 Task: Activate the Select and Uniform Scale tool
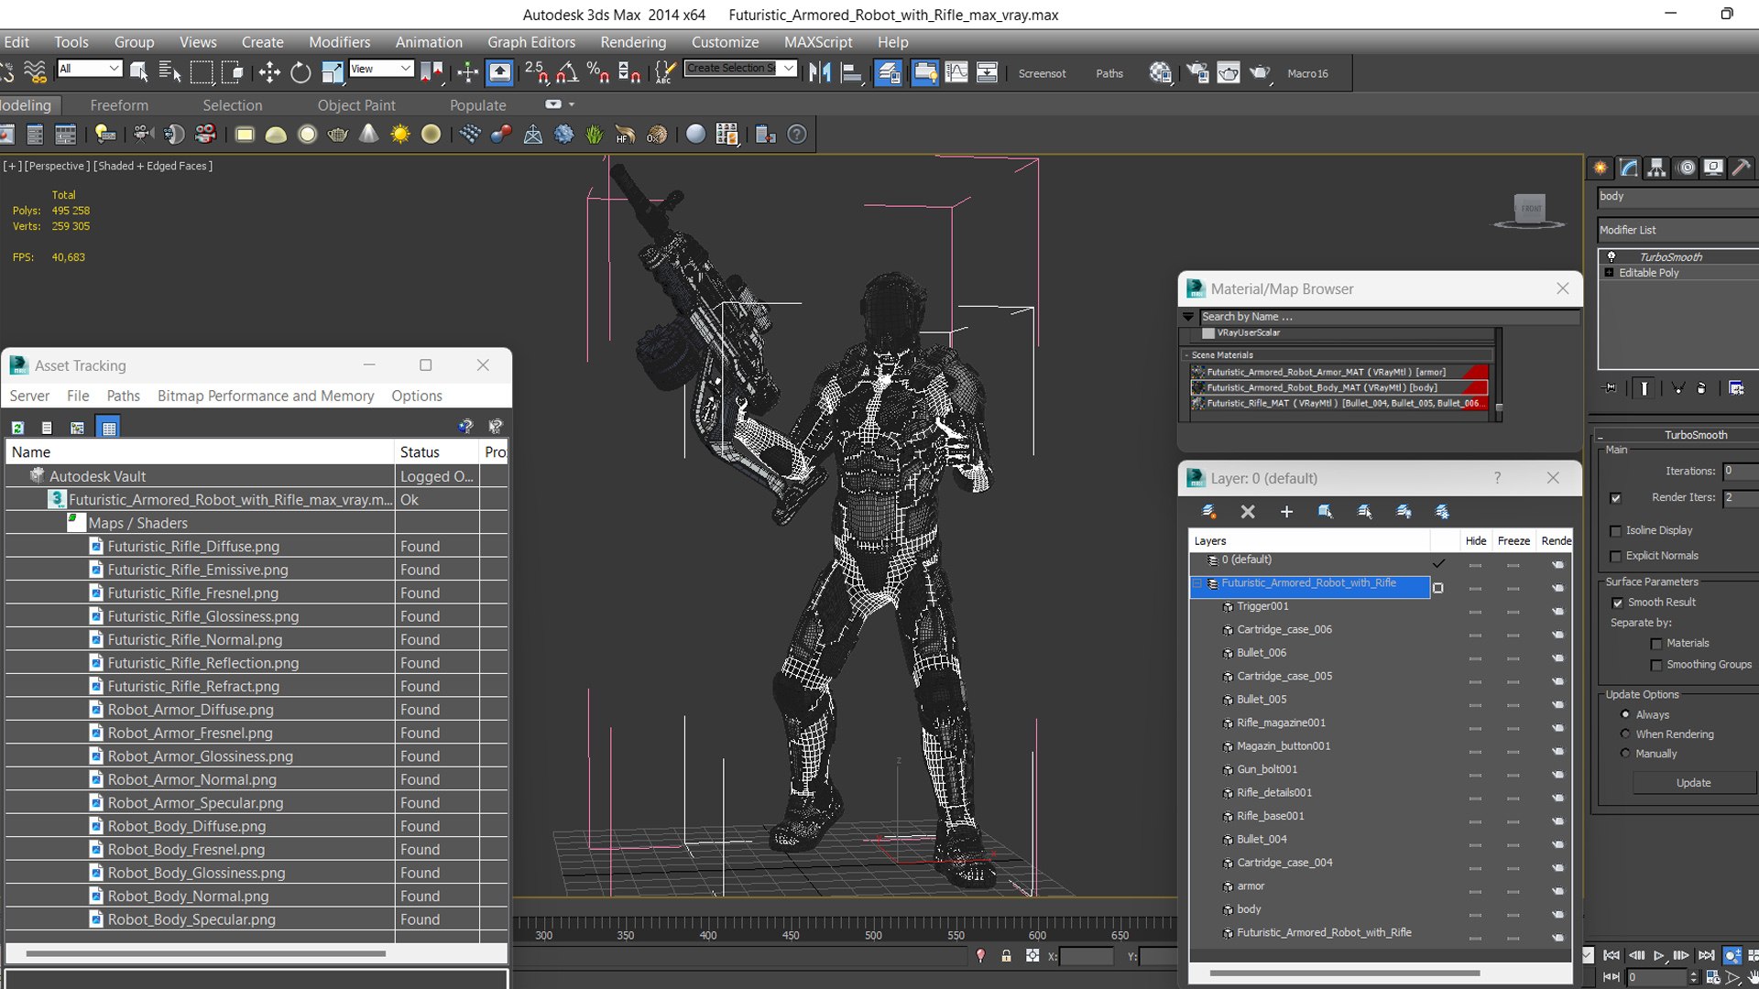click(x=333, y=72)
